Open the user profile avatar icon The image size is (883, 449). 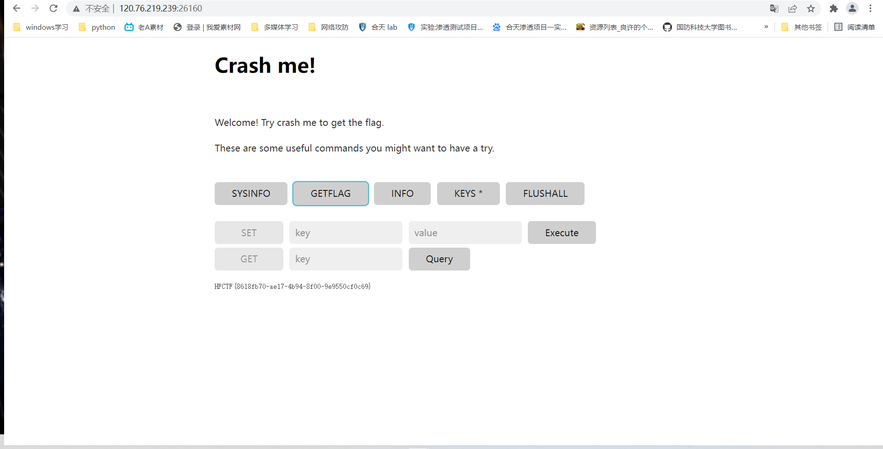pos(852,8)
